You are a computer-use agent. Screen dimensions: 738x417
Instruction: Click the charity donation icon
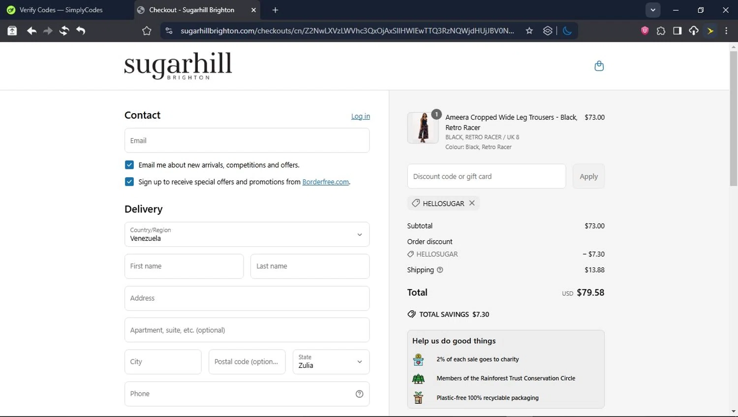click(418, 360)
